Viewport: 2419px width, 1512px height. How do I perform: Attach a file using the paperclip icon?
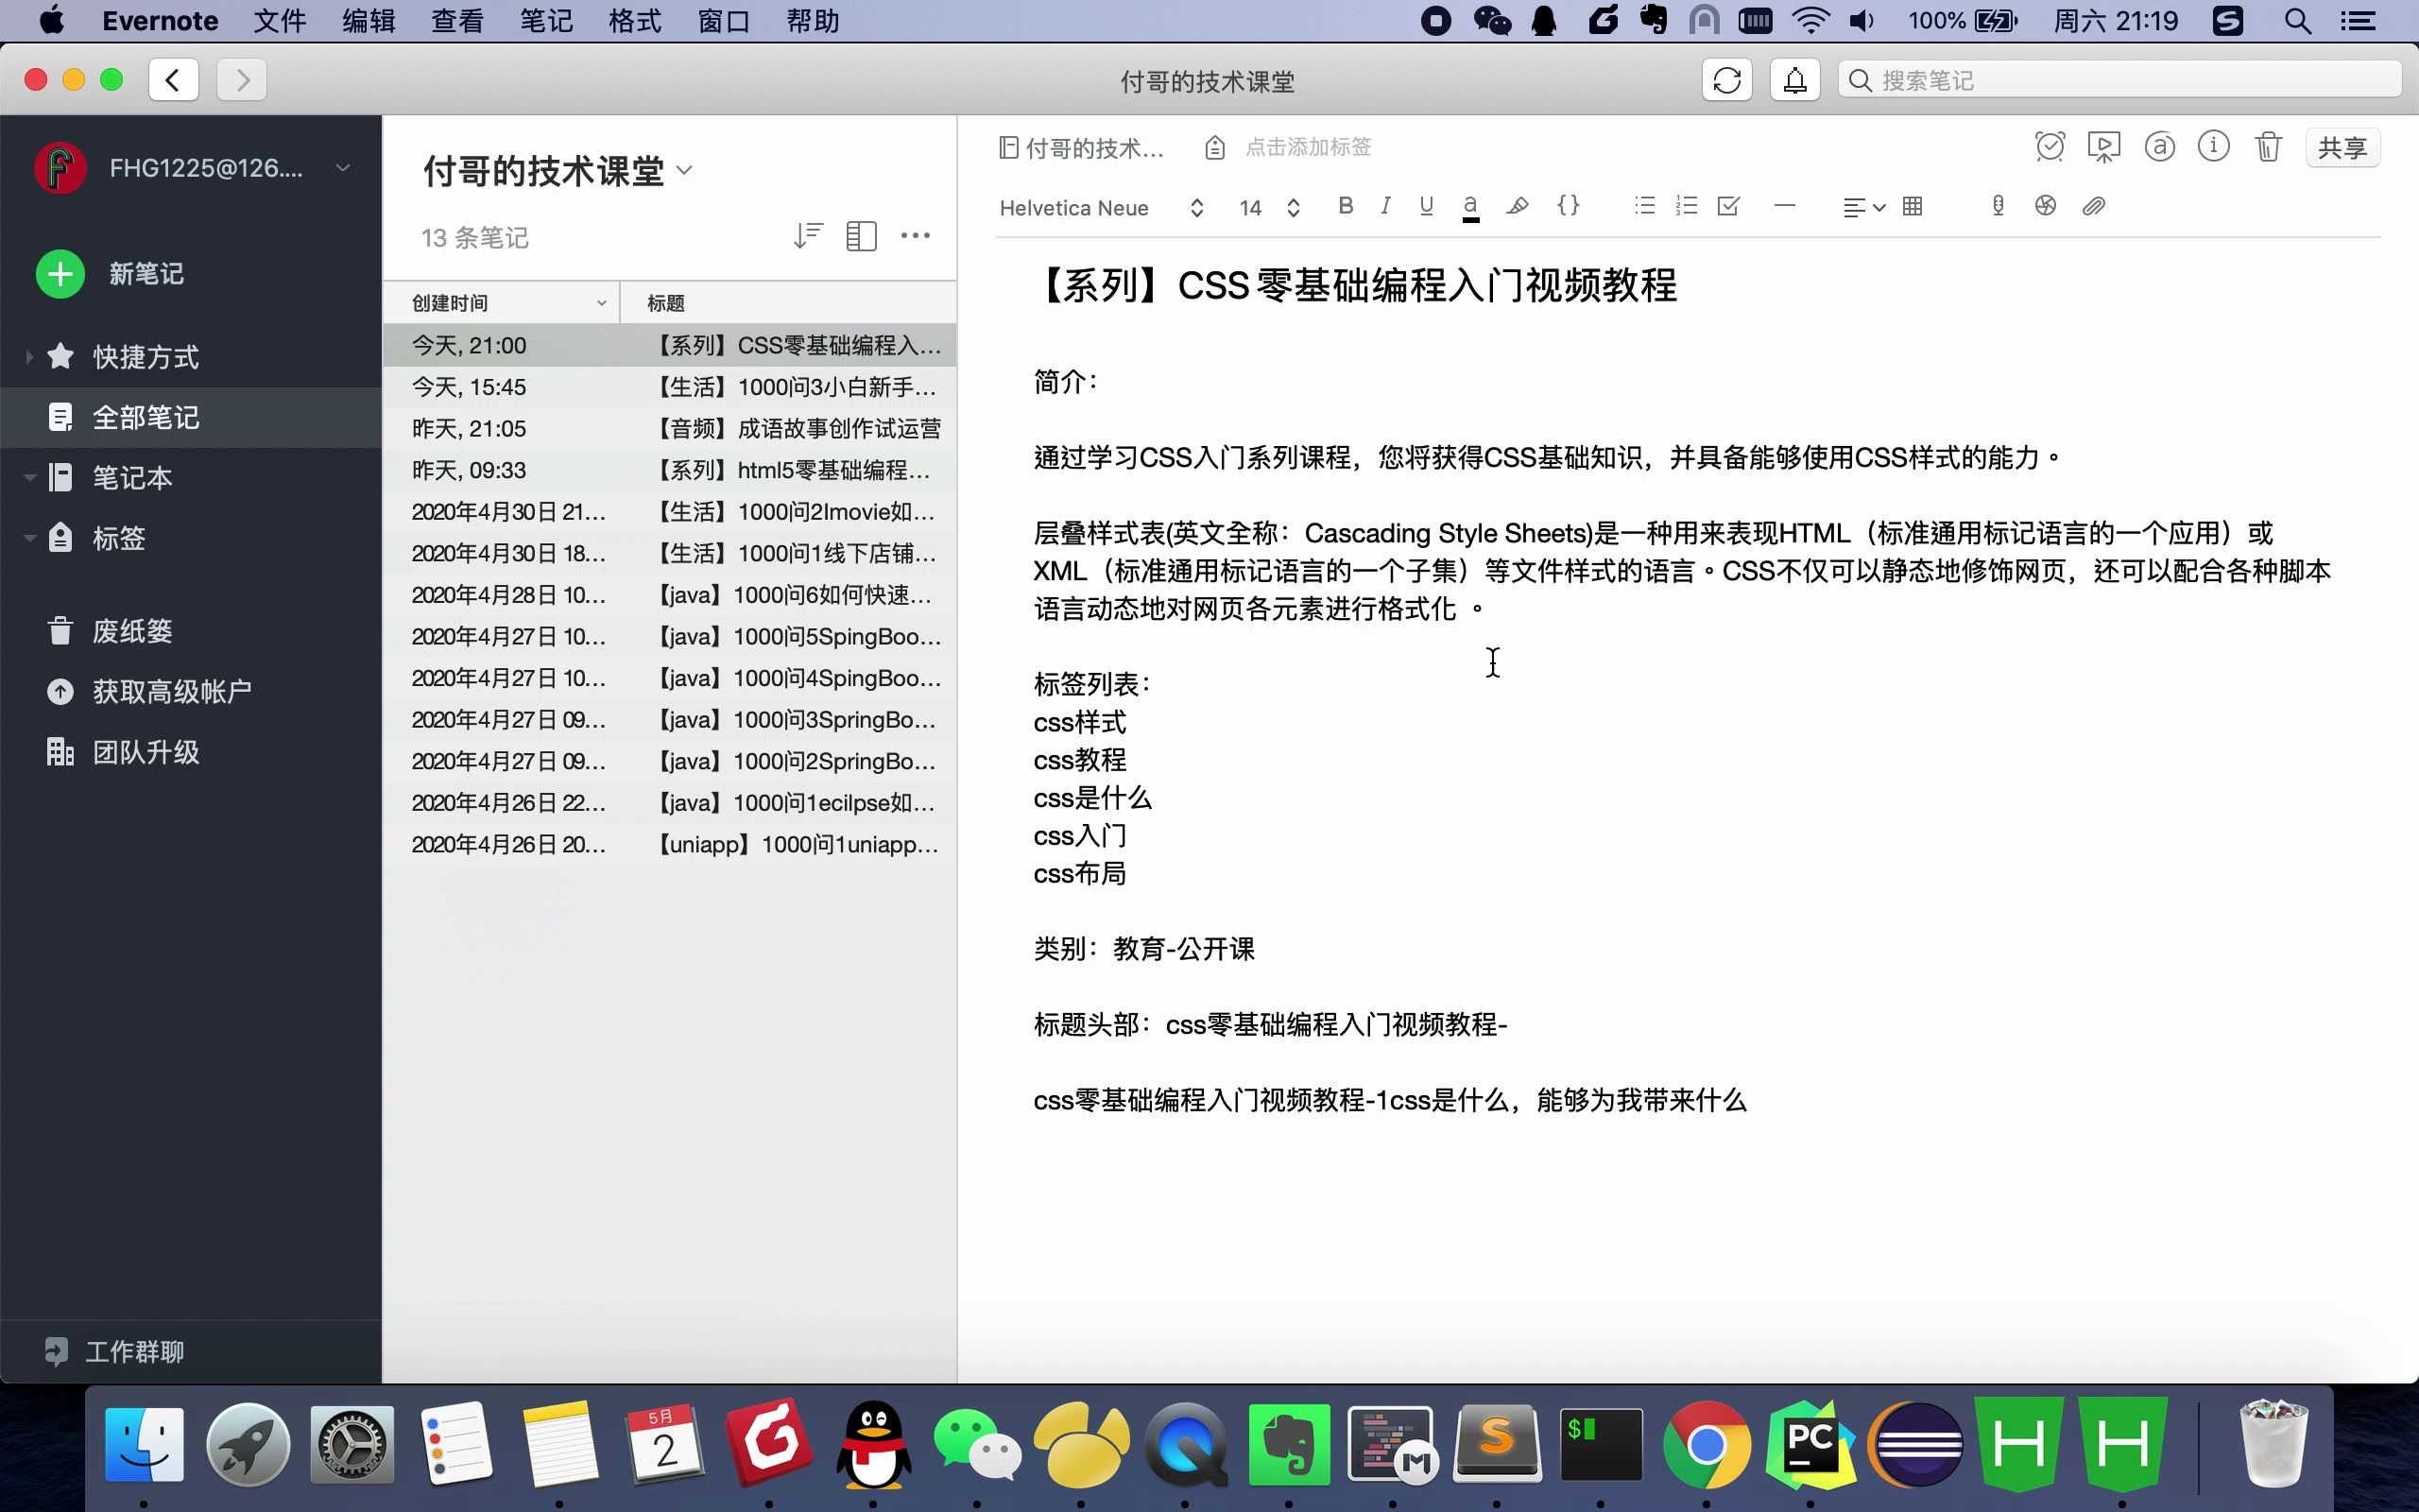click(2094, 206)
